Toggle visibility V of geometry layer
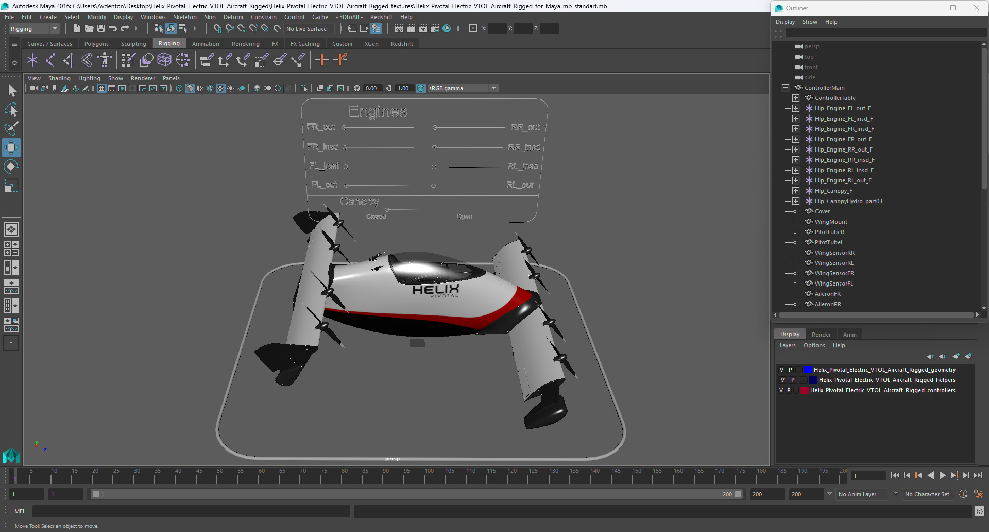The height and width of the screenshot is (532, 989). tap(781, 370)
